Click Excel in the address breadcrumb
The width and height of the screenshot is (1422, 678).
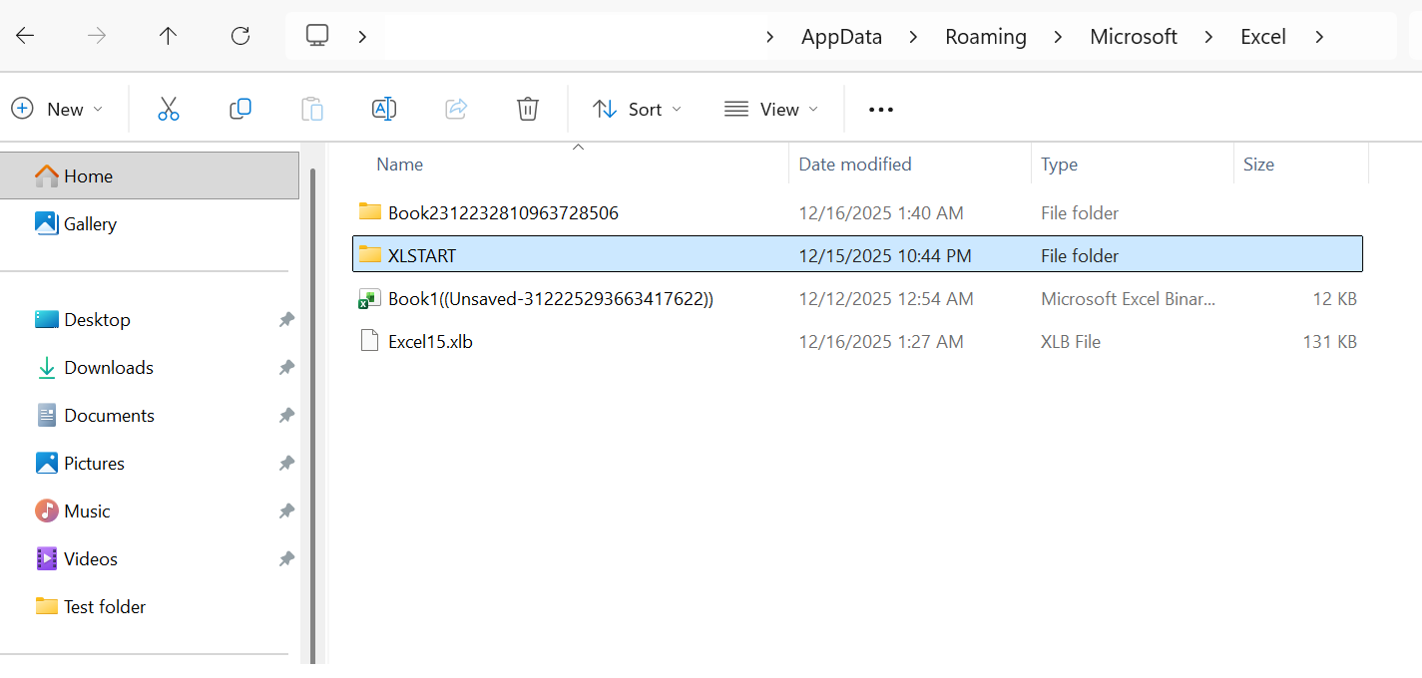[1263, 37]
